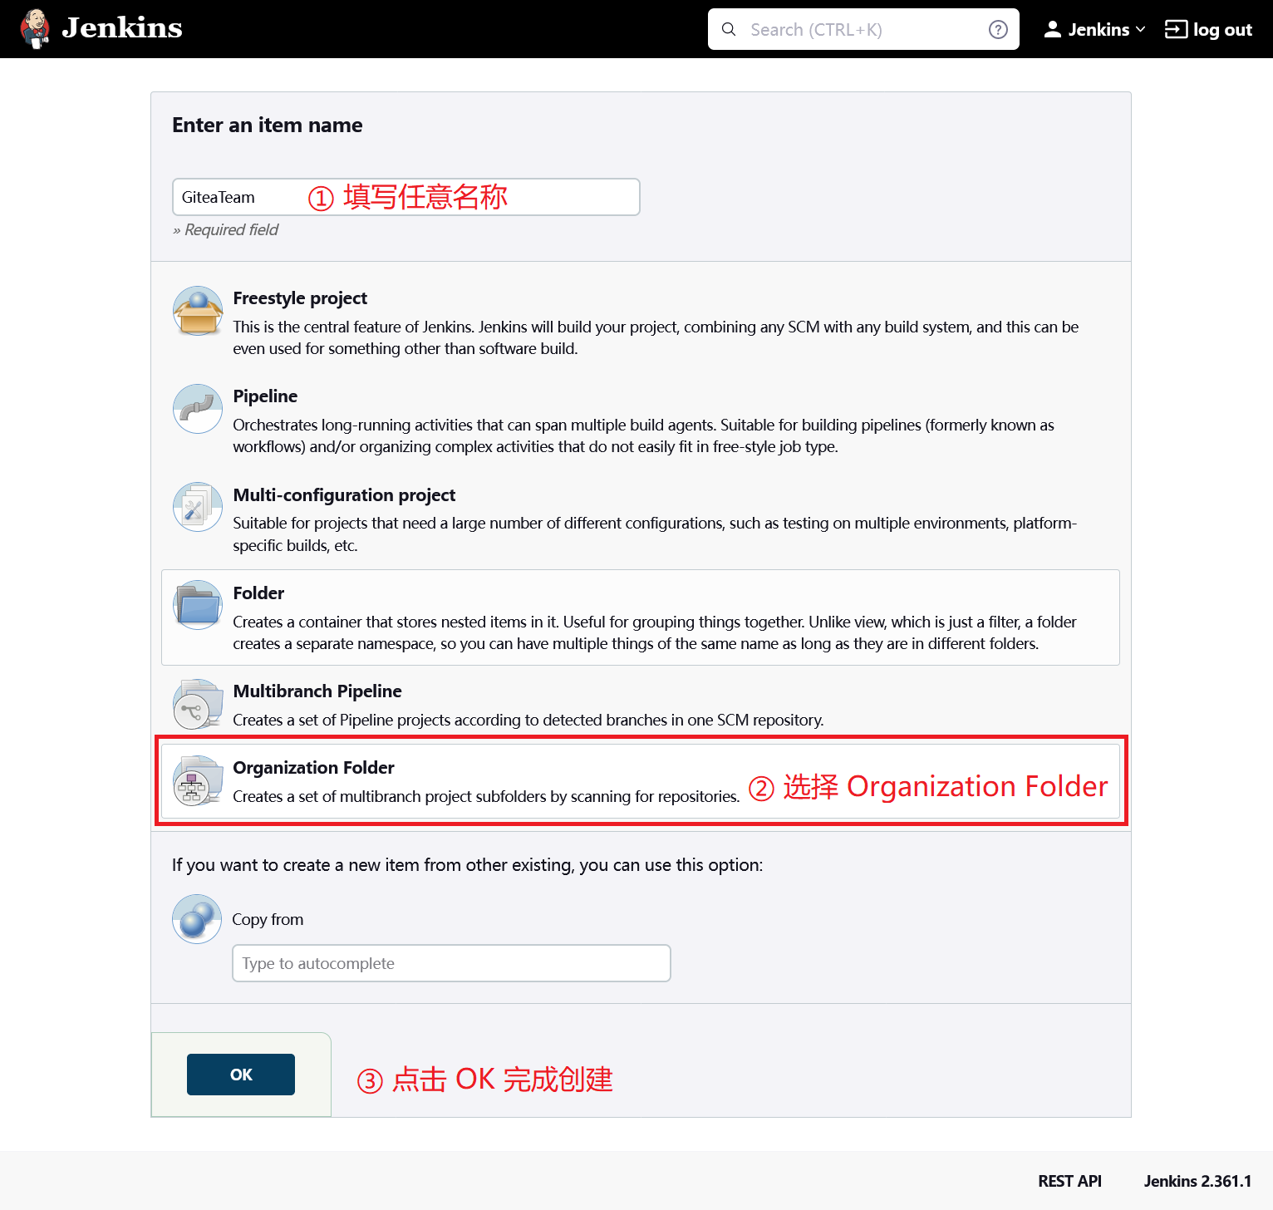
Task: Click the user avatar icon beside Jenkins
Action: [x=1052, y=29]
